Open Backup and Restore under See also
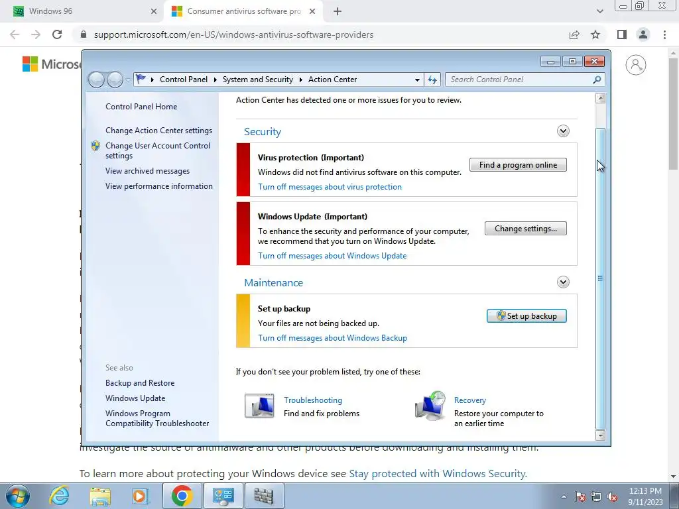Image resolution: width=679 pixels, height=509 pixels. 140,383
